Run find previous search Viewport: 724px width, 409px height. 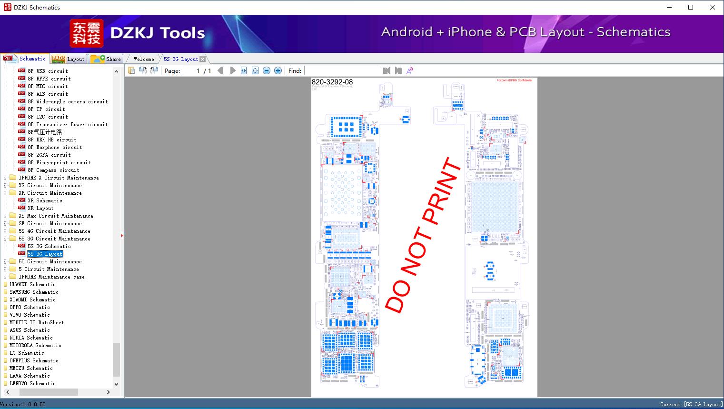click(386, 70)
